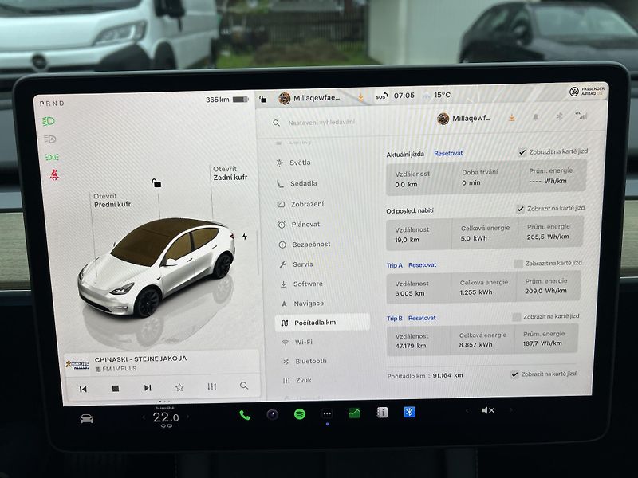
Task: Open the green energy graph app
Action: pyautogui.click(x=354, y=413)
